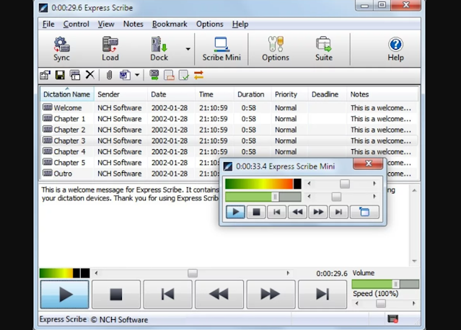Click the Suite toolbar icon

point(324,49)
